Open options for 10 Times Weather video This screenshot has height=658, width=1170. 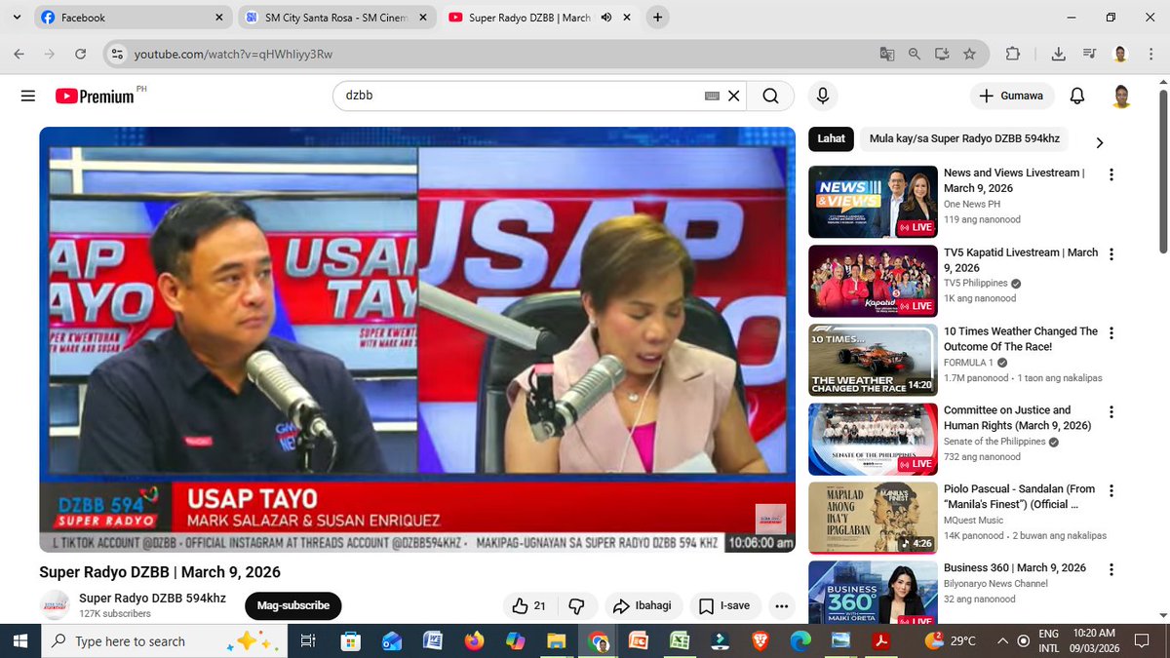tap(1111, 332)
